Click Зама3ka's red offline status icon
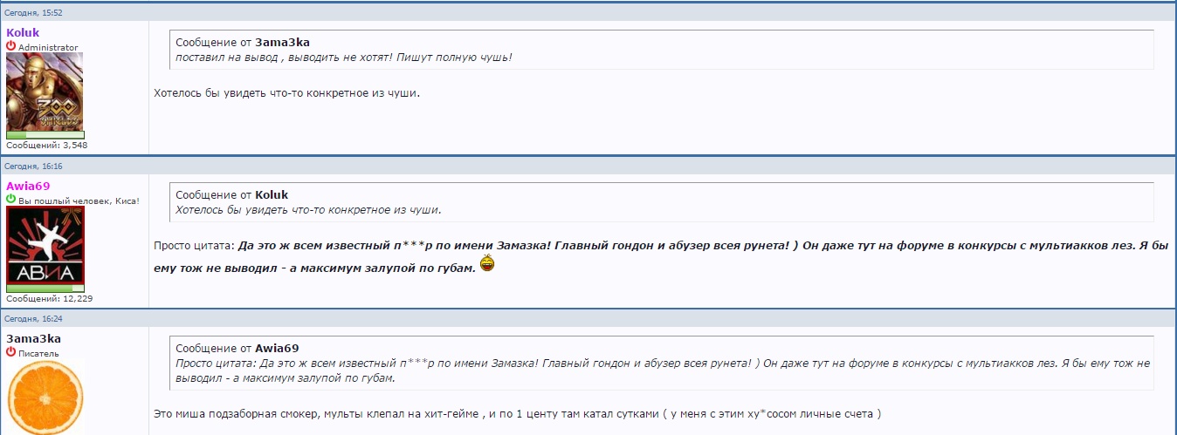 coord(11,352)
